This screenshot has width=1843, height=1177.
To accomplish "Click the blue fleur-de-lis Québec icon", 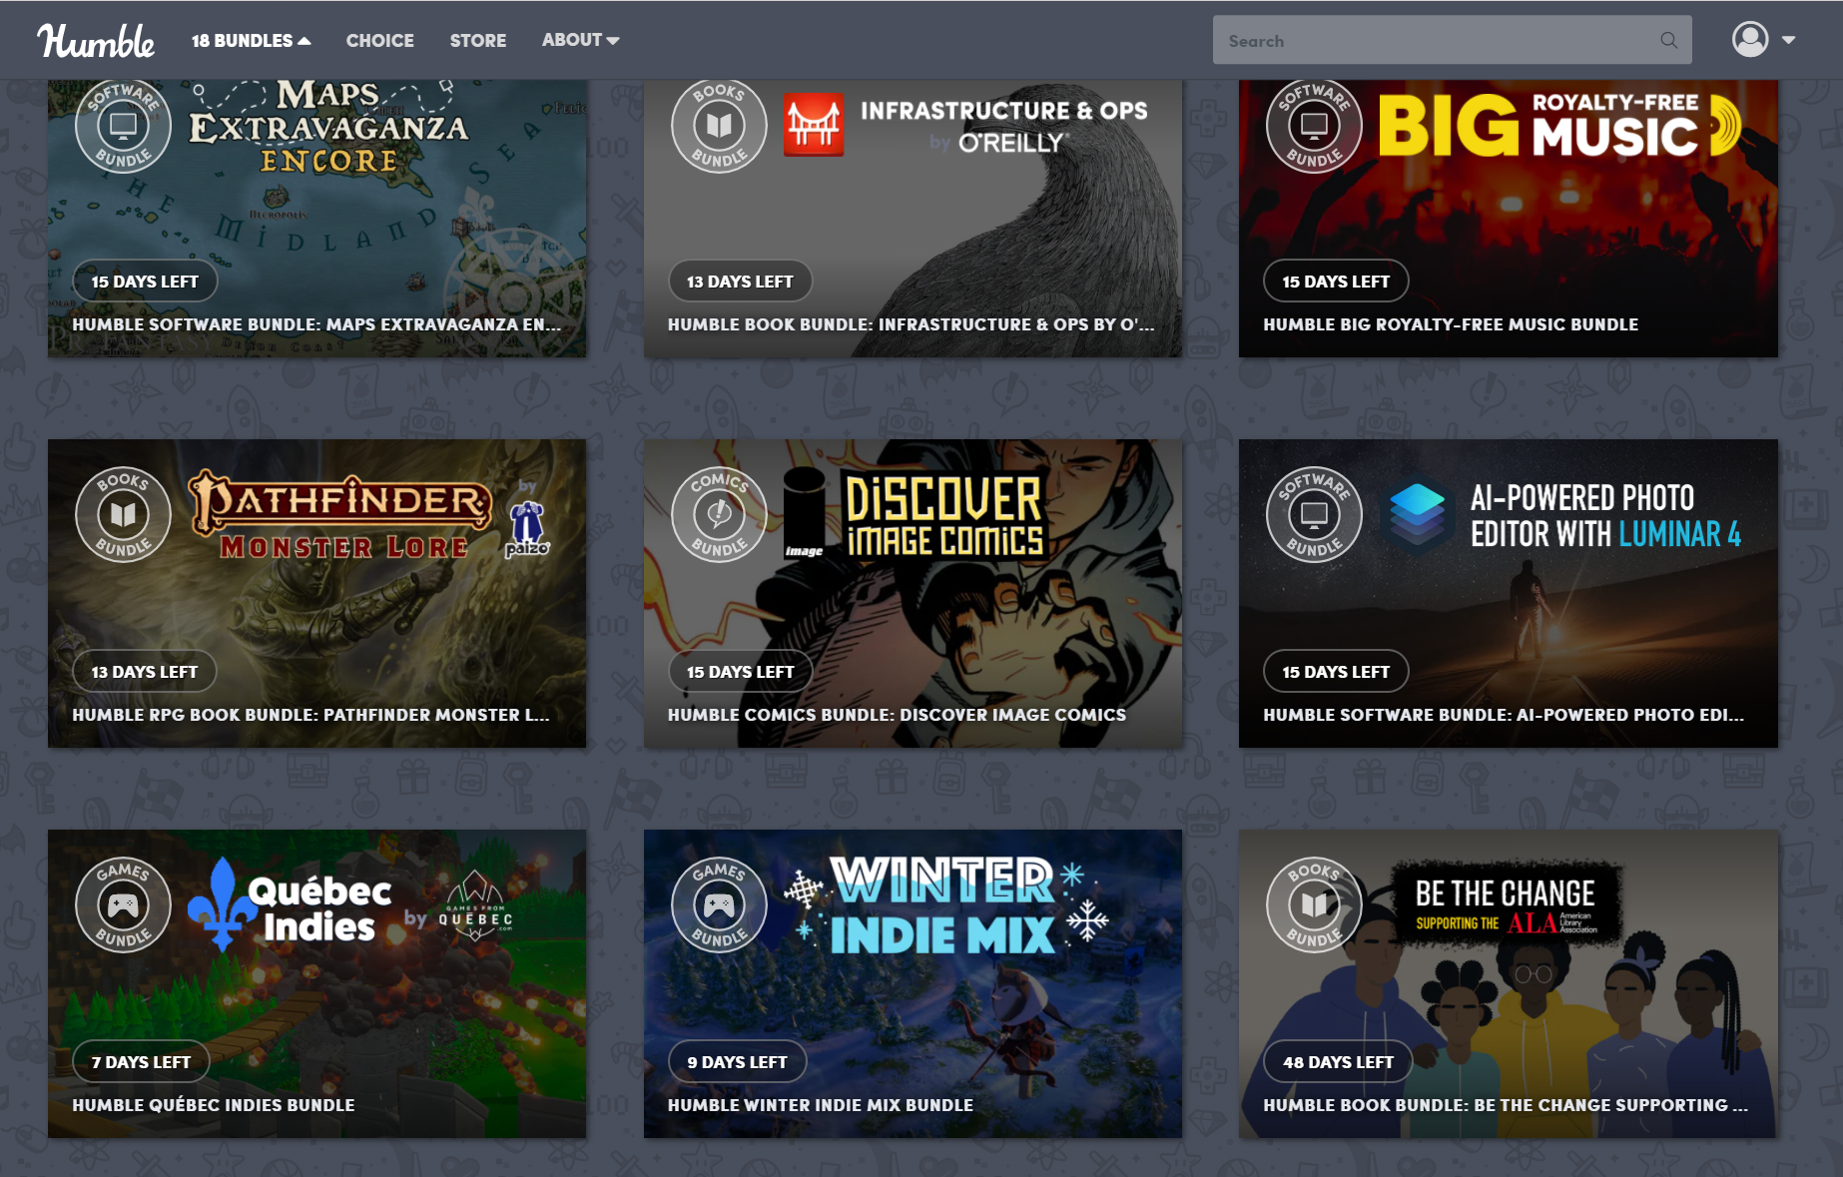I will tap(223, 903).
